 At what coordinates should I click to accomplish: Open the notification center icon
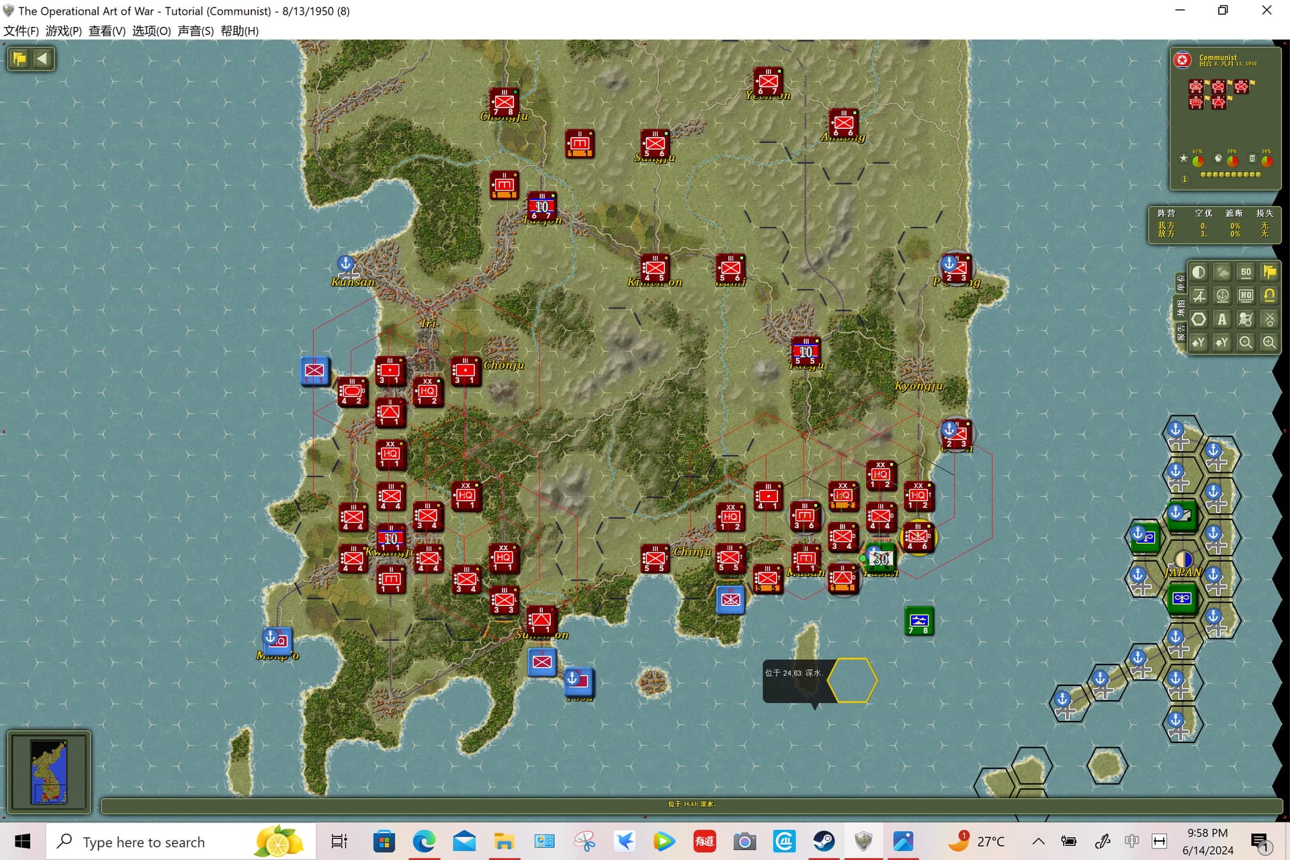point(1260,841)
